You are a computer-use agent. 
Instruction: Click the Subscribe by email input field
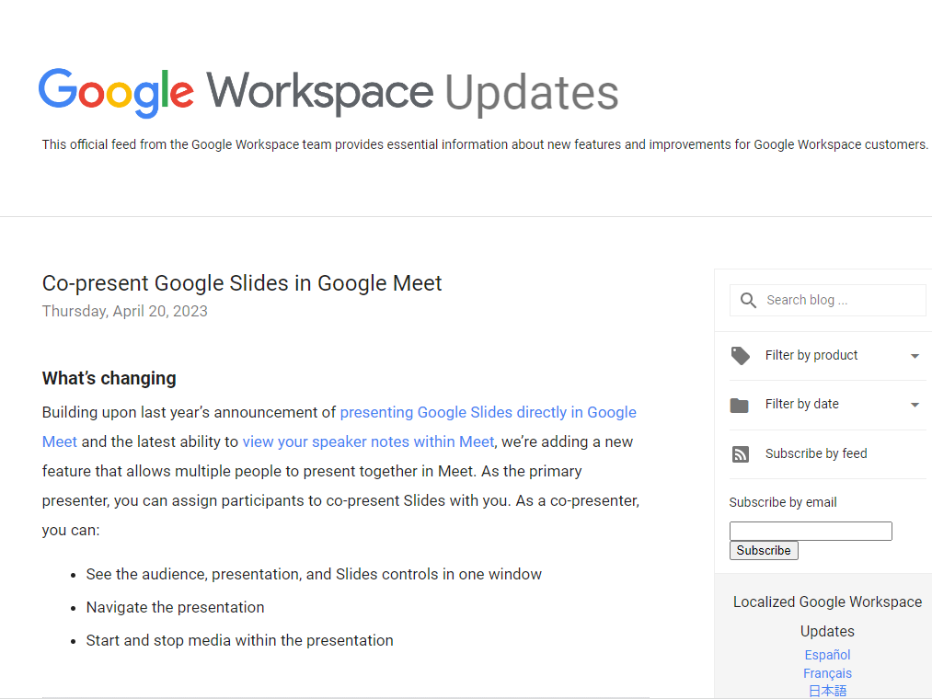pos(810,531)
